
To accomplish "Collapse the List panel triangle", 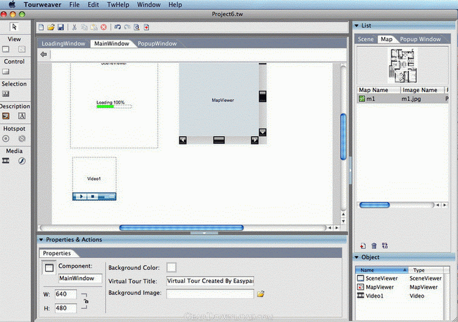I will pos(357,26).
